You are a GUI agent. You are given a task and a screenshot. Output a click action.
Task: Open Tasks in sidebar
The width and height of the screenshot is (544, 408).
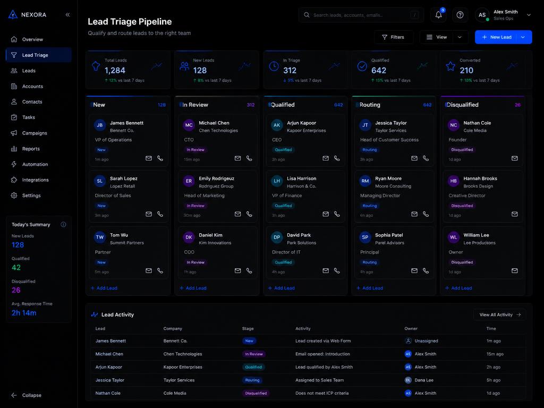38,117
